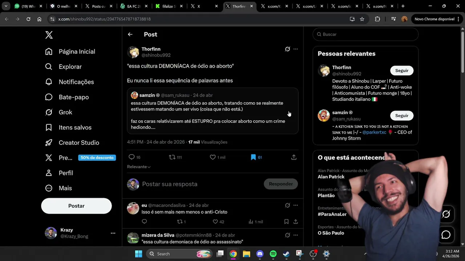465x261 pixels.
Task: Open Bate-papo in sidebar
Action: [x=67, y=97]
